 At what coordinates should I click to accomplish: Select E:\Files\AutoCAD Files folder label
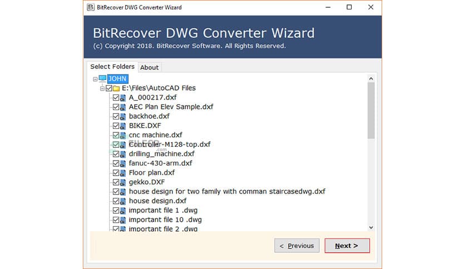159,88
